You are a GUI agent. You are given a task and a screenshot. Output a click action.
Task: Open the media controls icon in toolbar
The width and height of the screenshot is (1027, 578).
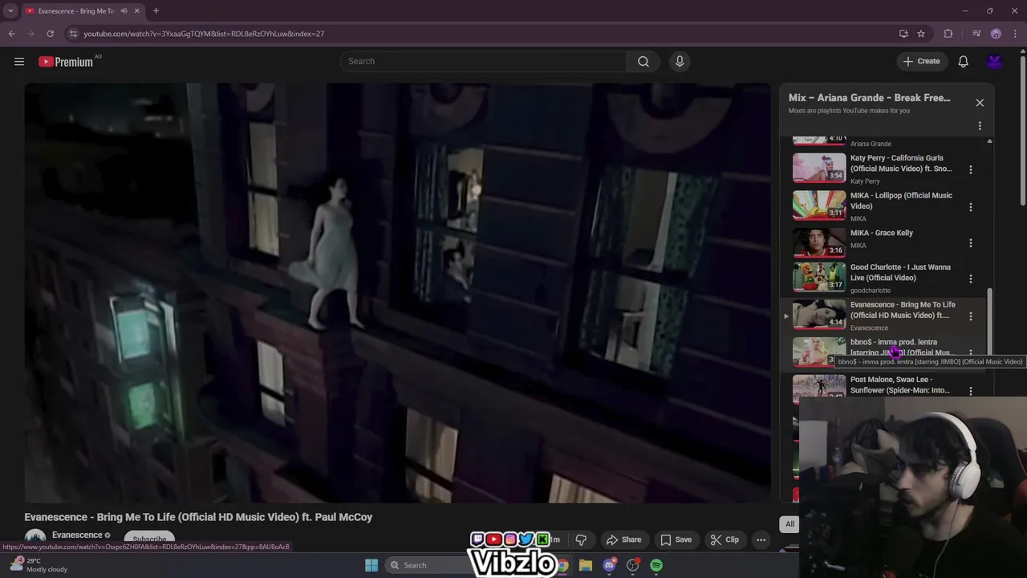[976, 34]
